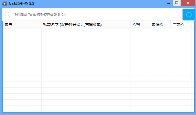Image resolution: width=196 pixels, height=115 pixels.
Task: Select the first empty cell under 当前价
Action: point(181,31)
